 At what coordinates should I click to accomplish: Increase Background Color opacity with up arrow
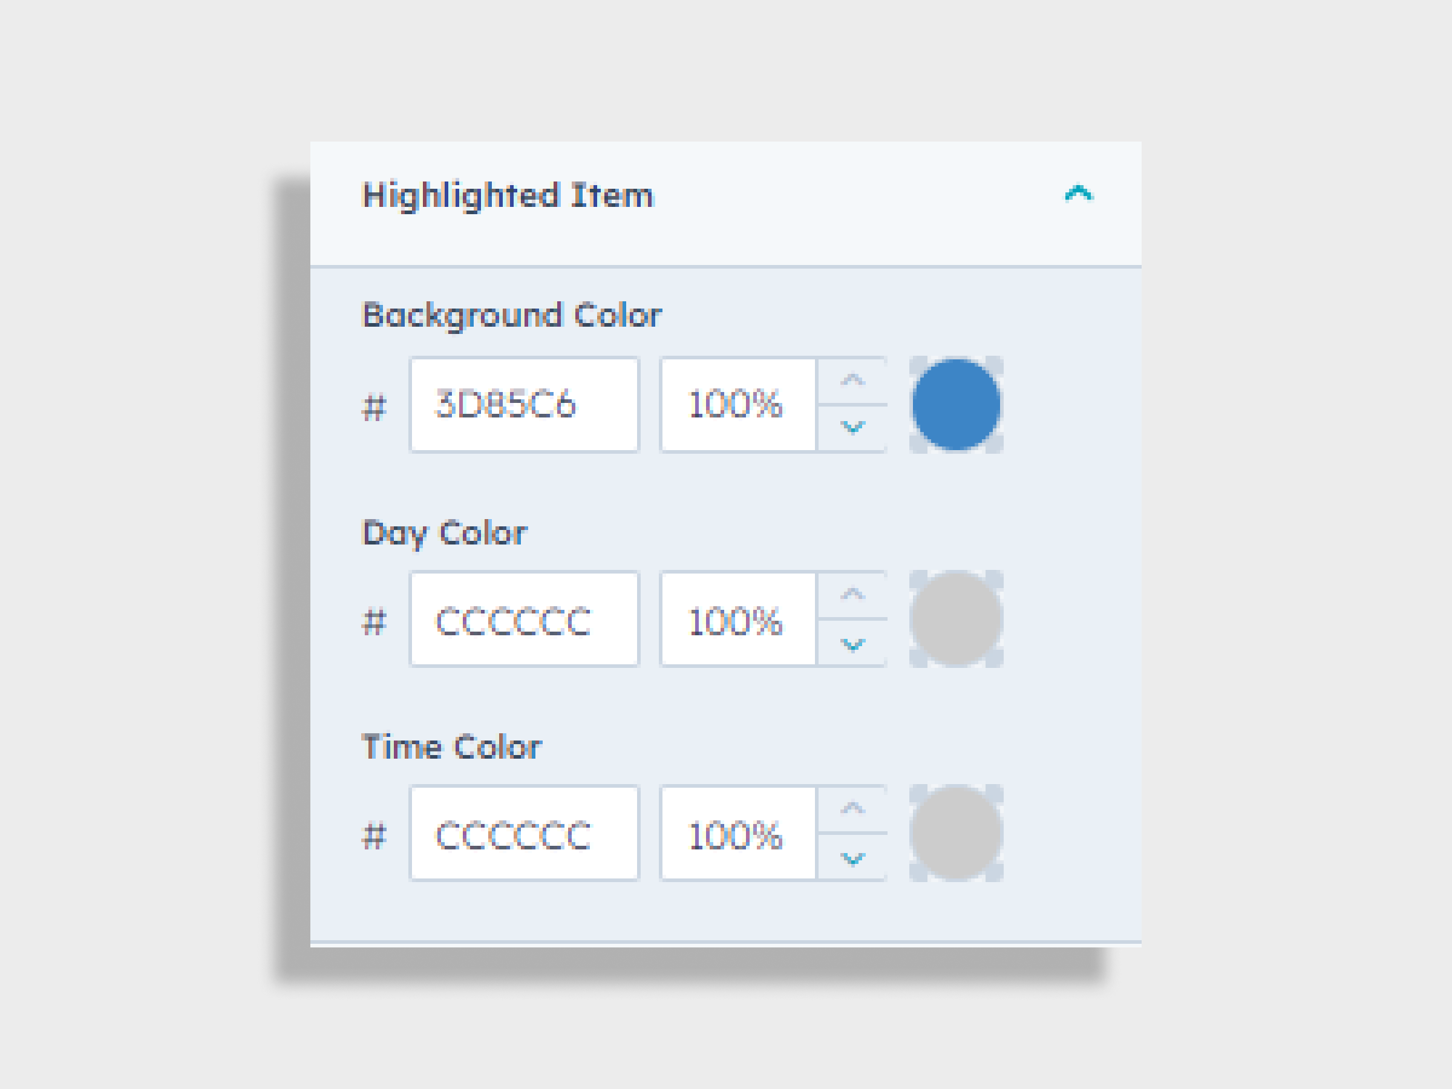852,381
